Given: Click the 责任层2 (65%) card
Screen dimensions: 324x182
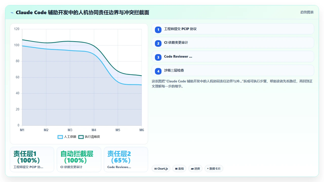Looking at the screenshot, I should pos(126,160).
